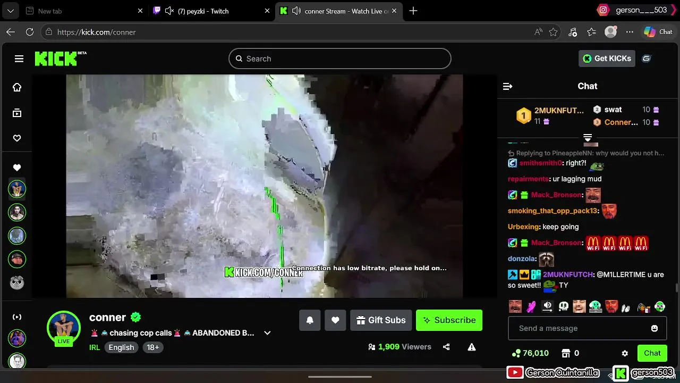Screen dimensions: 680x383
Task: Focus the Kick Search field
Action: click(x=340, y=59)
